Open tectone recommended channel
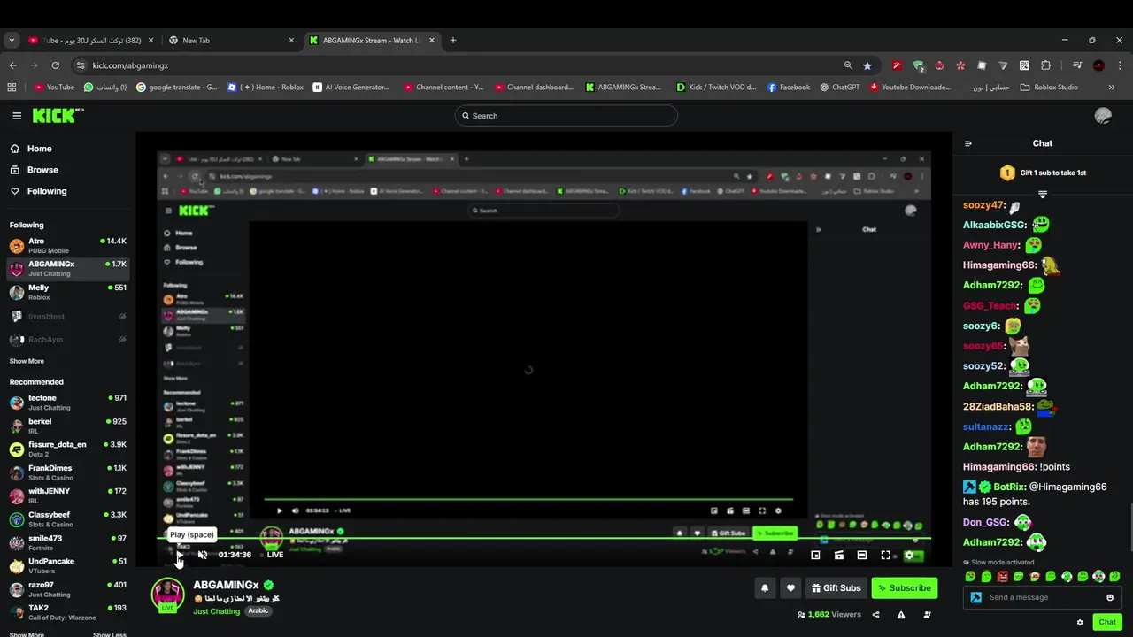 click(67, 403)
